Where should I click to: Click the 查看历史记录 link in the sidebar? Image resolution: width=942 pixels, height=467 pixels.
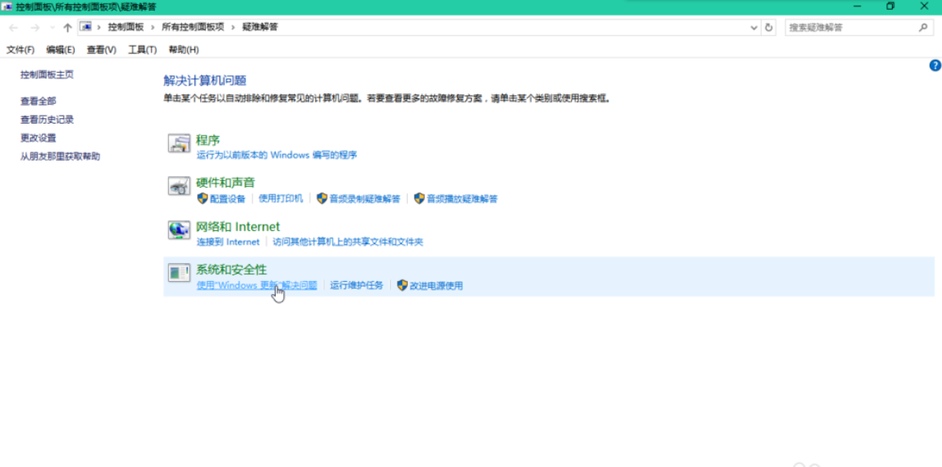[47, 120]
